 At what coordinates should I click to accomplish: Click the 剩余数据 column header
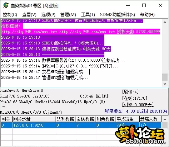(x=106, y=119)
